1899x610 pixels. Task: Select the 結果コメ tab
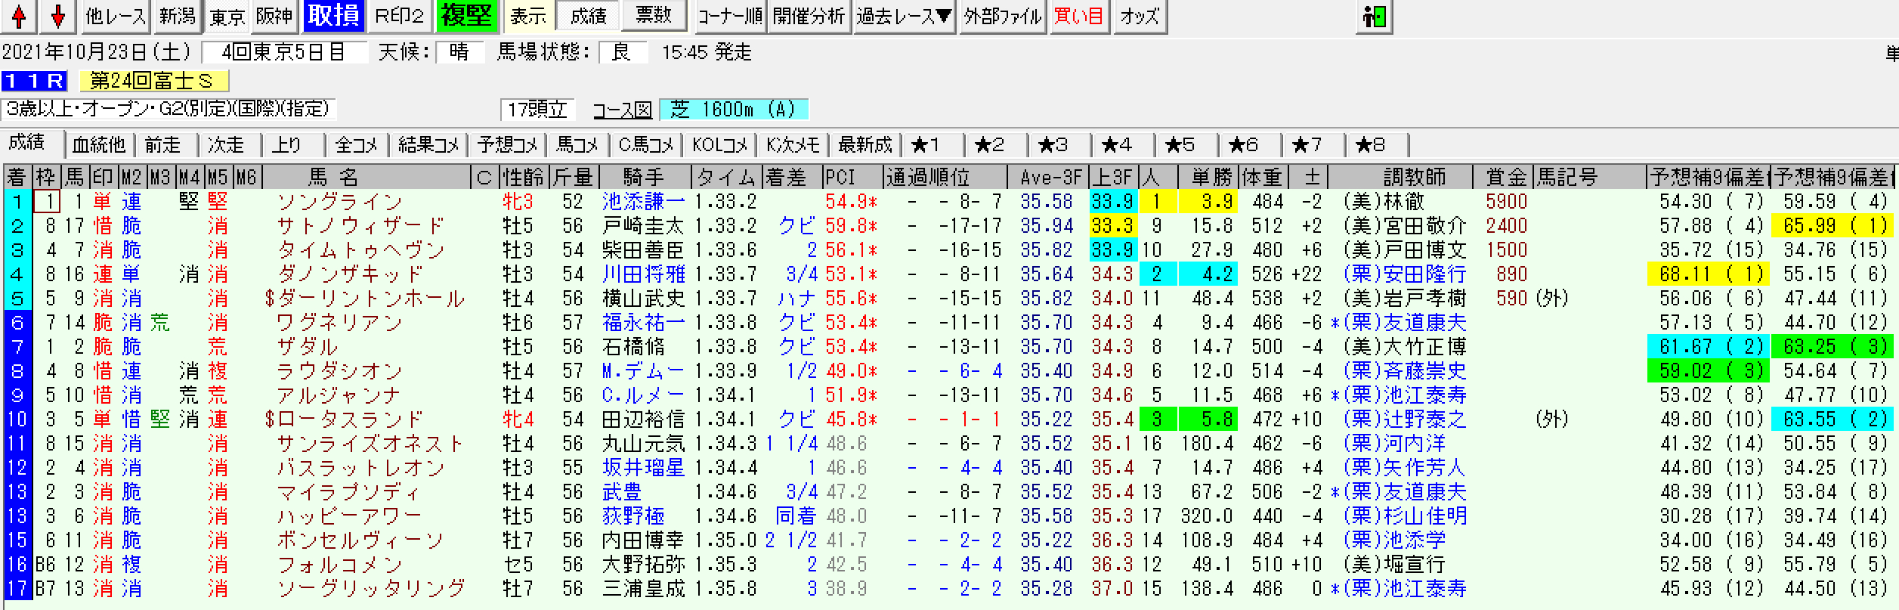428,144
